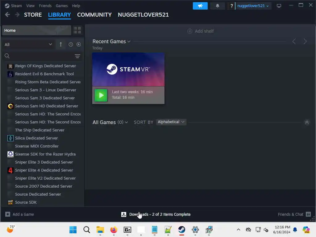This screenshot has width=316, height=237.
Task: Open advanced filter options icon
Action: click(x=77, y=56)
